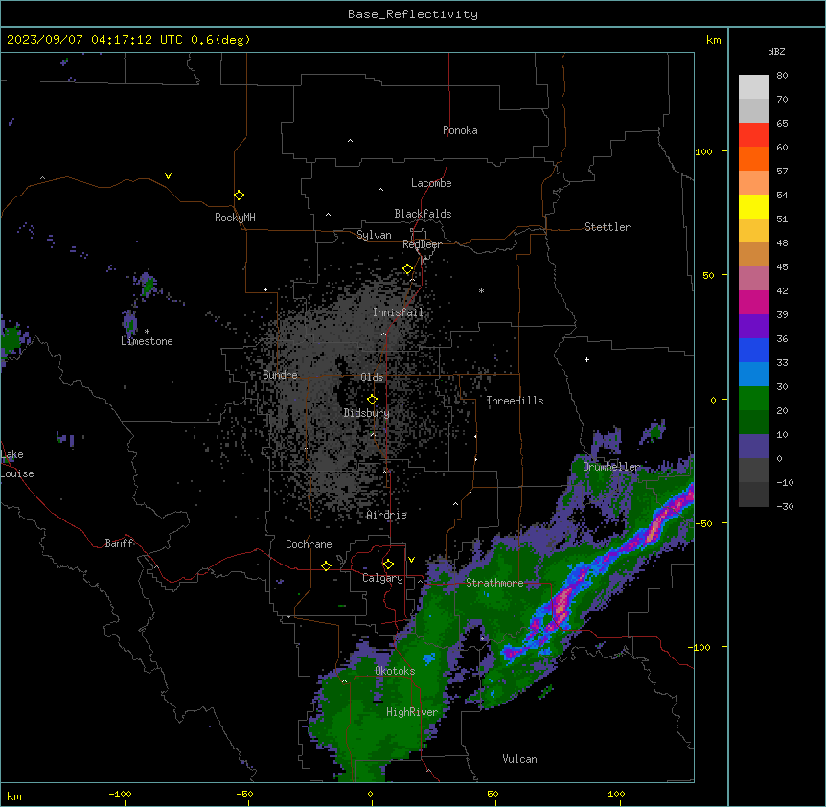Image resolution: width=826 pixels, height=807 pixels.
Task: Select the light gray 70-80 dBZ swatch
Action: coord(753,87)
